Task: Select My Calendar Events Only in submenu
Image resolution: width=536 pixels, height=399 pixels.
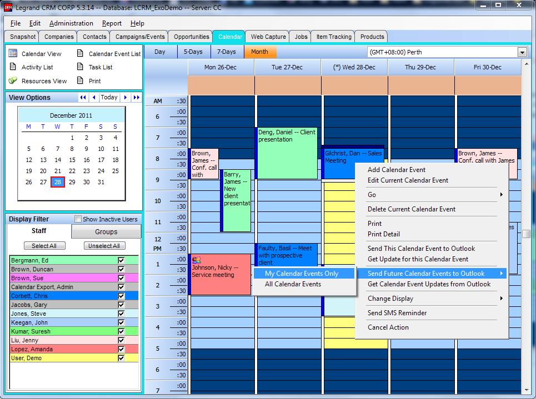Action: (x=304, y=273)
